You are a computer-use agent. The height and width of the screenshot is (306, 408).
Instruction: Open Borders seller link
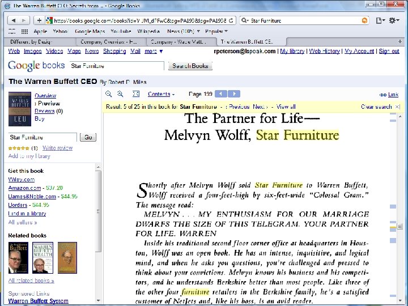pyautogui.click(x=18, y=205)
